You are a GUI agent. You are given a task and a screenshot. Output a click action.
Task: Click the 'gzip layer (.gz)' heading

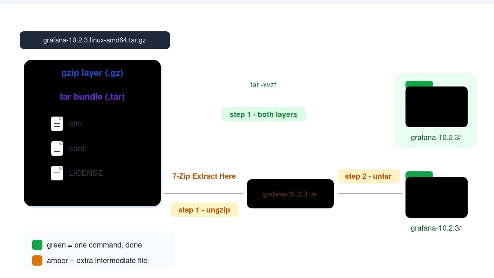point(92,73)
